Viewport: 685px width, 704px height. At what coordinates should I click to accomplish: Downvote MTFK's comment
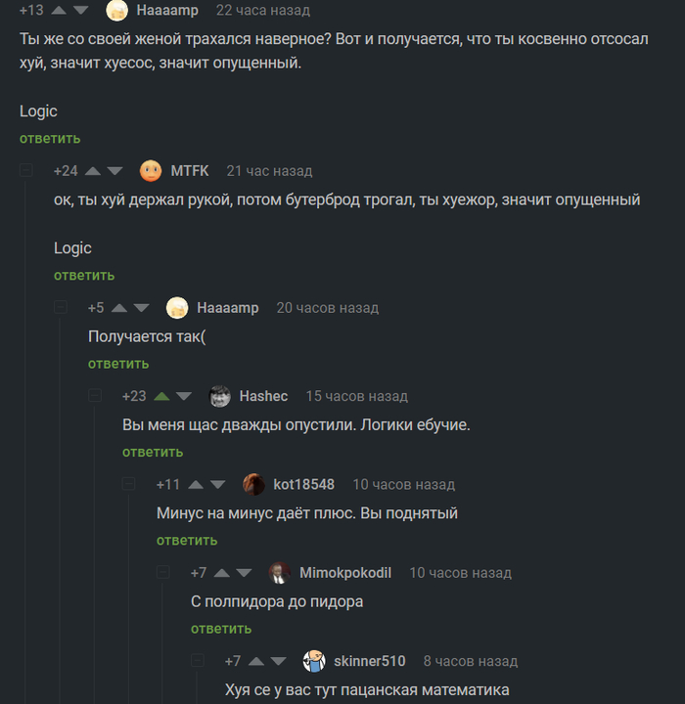(114, 171)
